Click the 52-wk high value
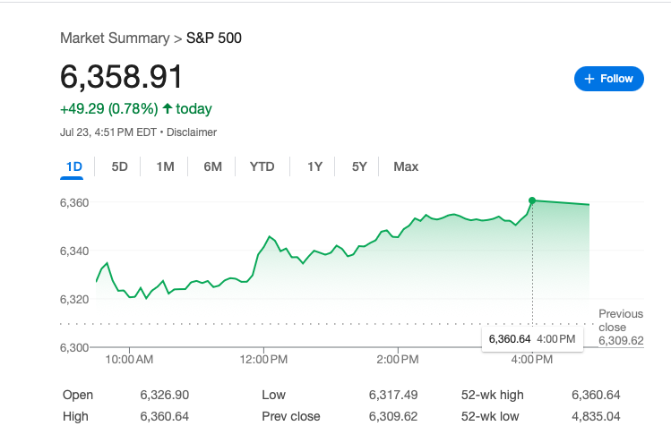The image size is (671, 443). point(595,395)
